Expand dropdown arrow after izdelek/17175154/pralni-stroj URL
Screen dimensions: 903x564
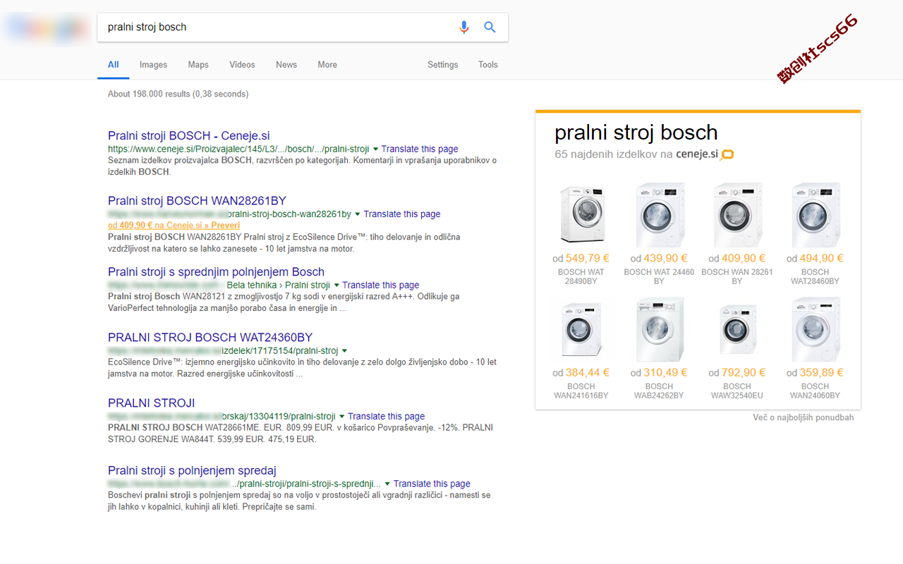(x=344, y=351)
